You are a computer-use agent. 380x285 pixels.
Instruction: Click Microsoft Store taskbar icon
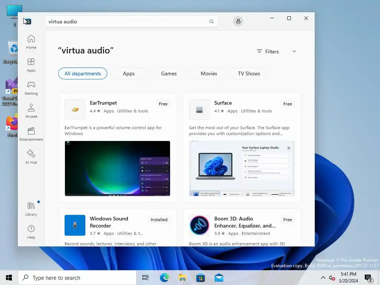200,278
